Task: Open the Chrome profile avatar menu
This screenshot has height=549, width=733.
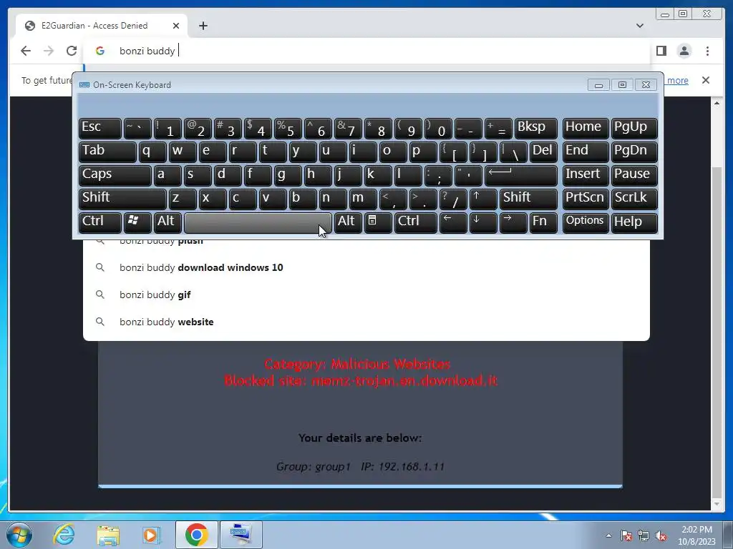Action: tap(684, 51)
